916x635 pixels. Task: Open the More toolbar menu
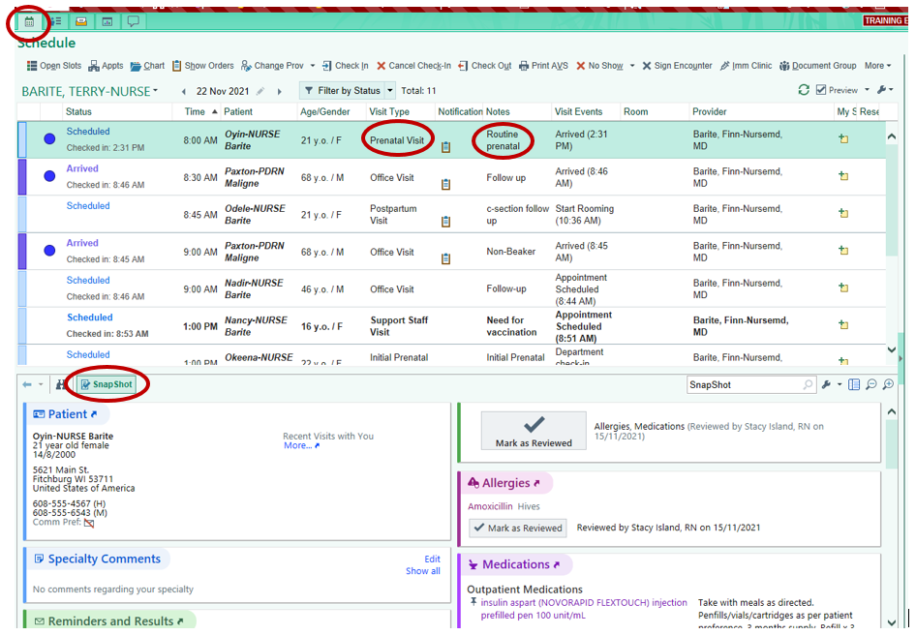pos(878,66)
